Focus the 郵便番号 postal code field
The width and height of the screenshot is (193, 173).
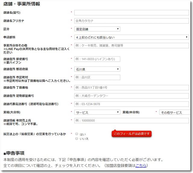coord(97,59)
